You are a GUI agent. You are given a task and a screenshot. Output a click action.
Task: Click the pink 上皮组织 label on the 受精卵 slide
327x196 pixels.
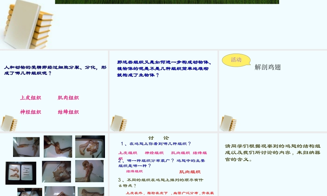click(x=30, y=98)
